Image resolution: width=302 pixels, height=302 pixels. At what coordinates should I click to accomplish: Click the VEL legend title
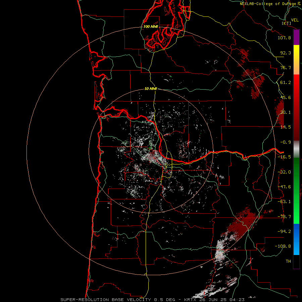[295, 20]
